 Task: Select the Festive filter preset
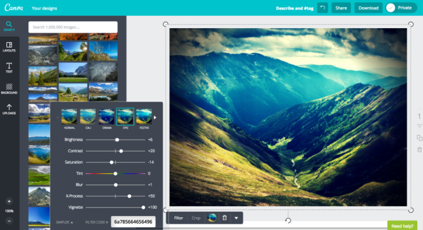pos(144,119)
